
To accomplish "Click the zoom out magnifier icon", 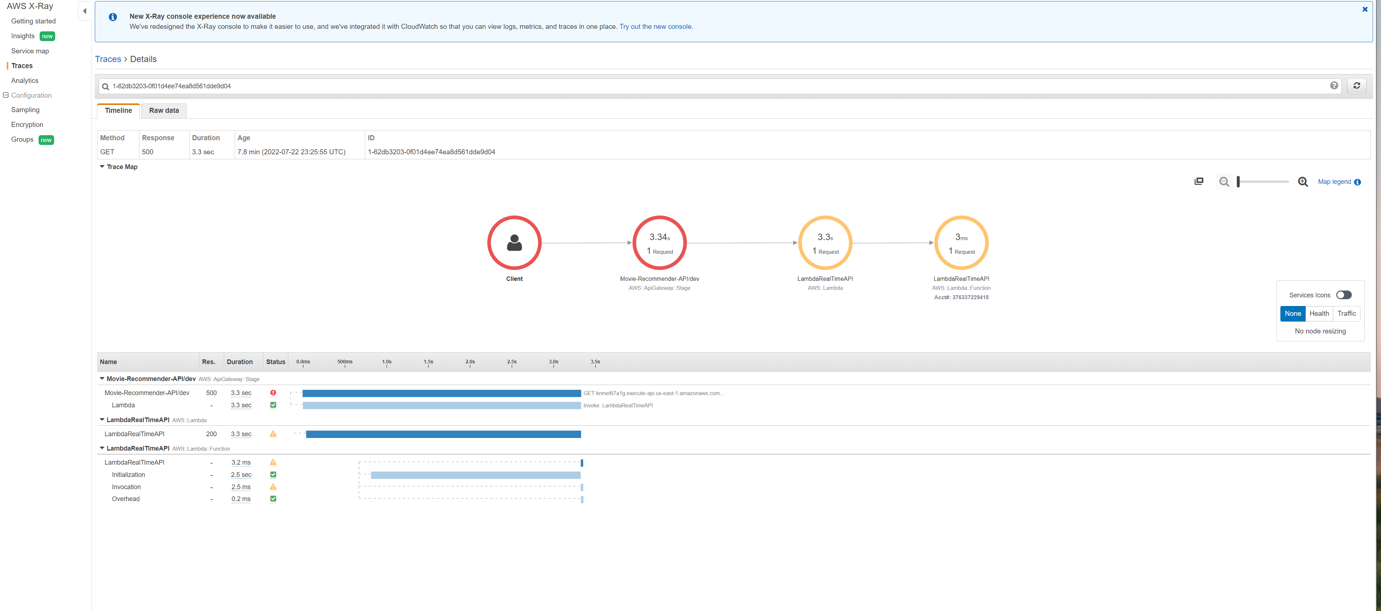I will (1224, 182).
